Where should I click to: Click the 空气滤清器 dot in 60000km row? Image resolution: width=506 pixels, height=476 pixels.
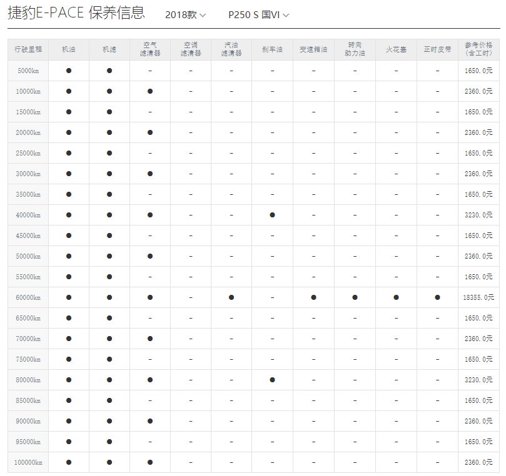pos(150,297)
